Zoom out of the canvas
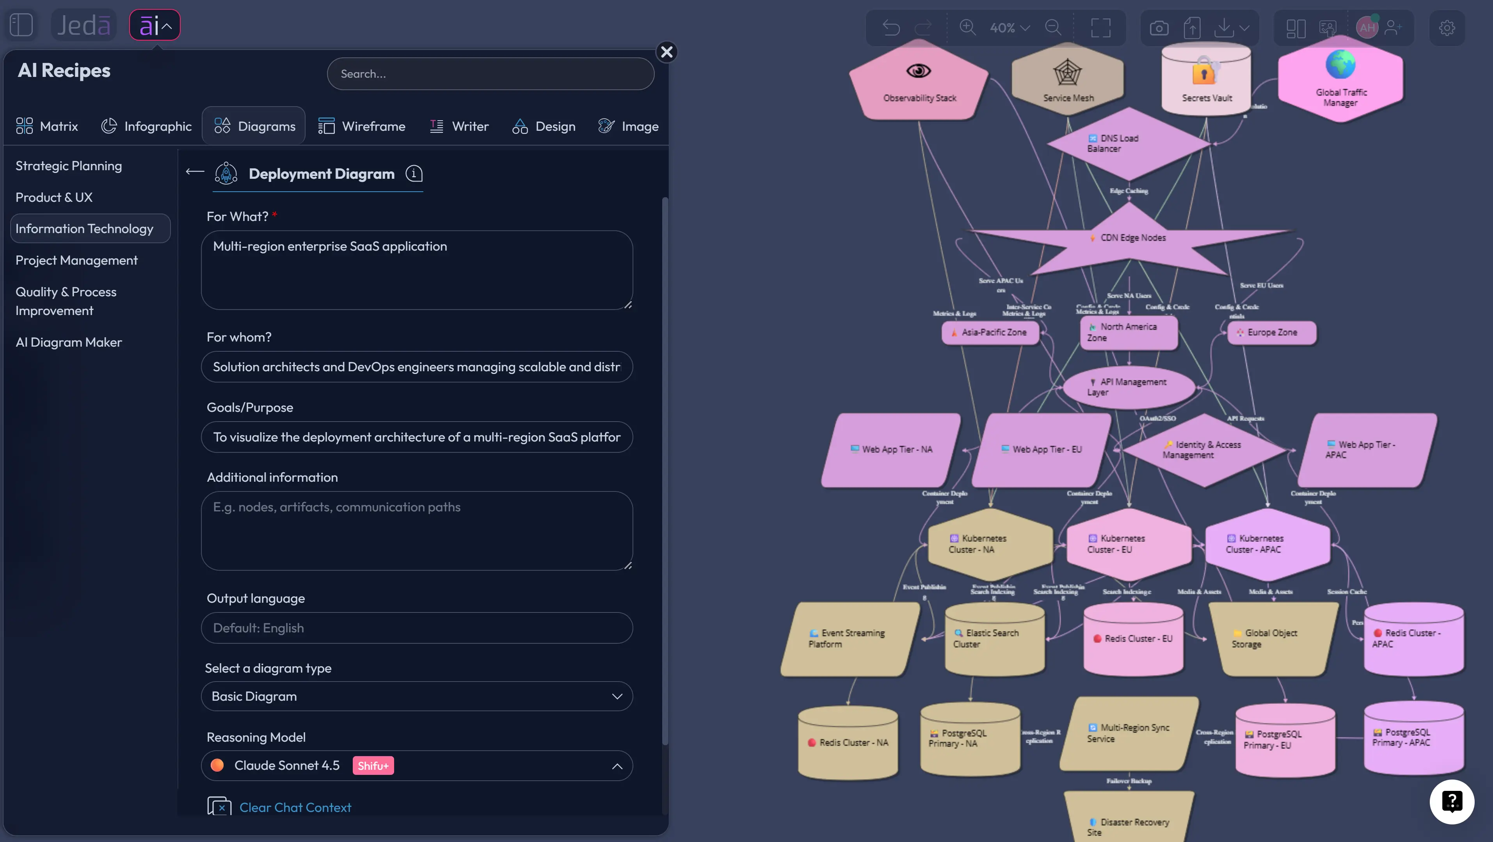The width and height of the screenshot is (1493, 842). [1053, 27]
